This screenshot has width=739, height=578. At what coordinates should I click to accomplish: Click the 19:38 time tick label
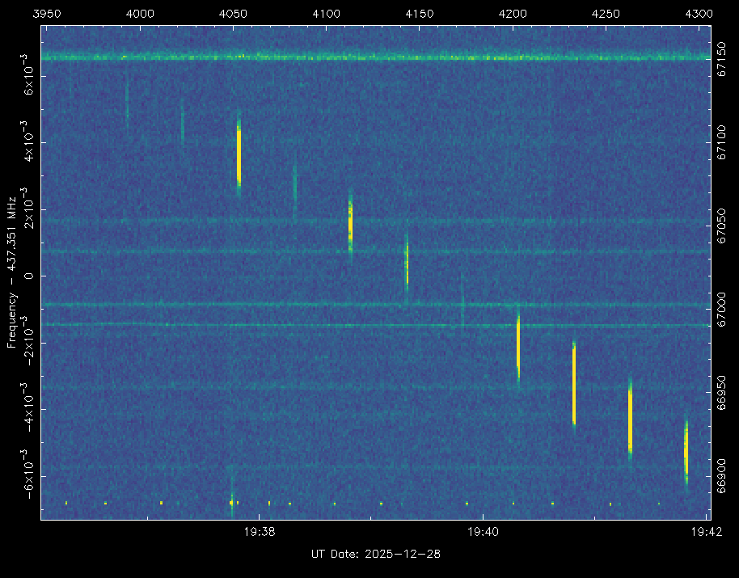[260, 532]
